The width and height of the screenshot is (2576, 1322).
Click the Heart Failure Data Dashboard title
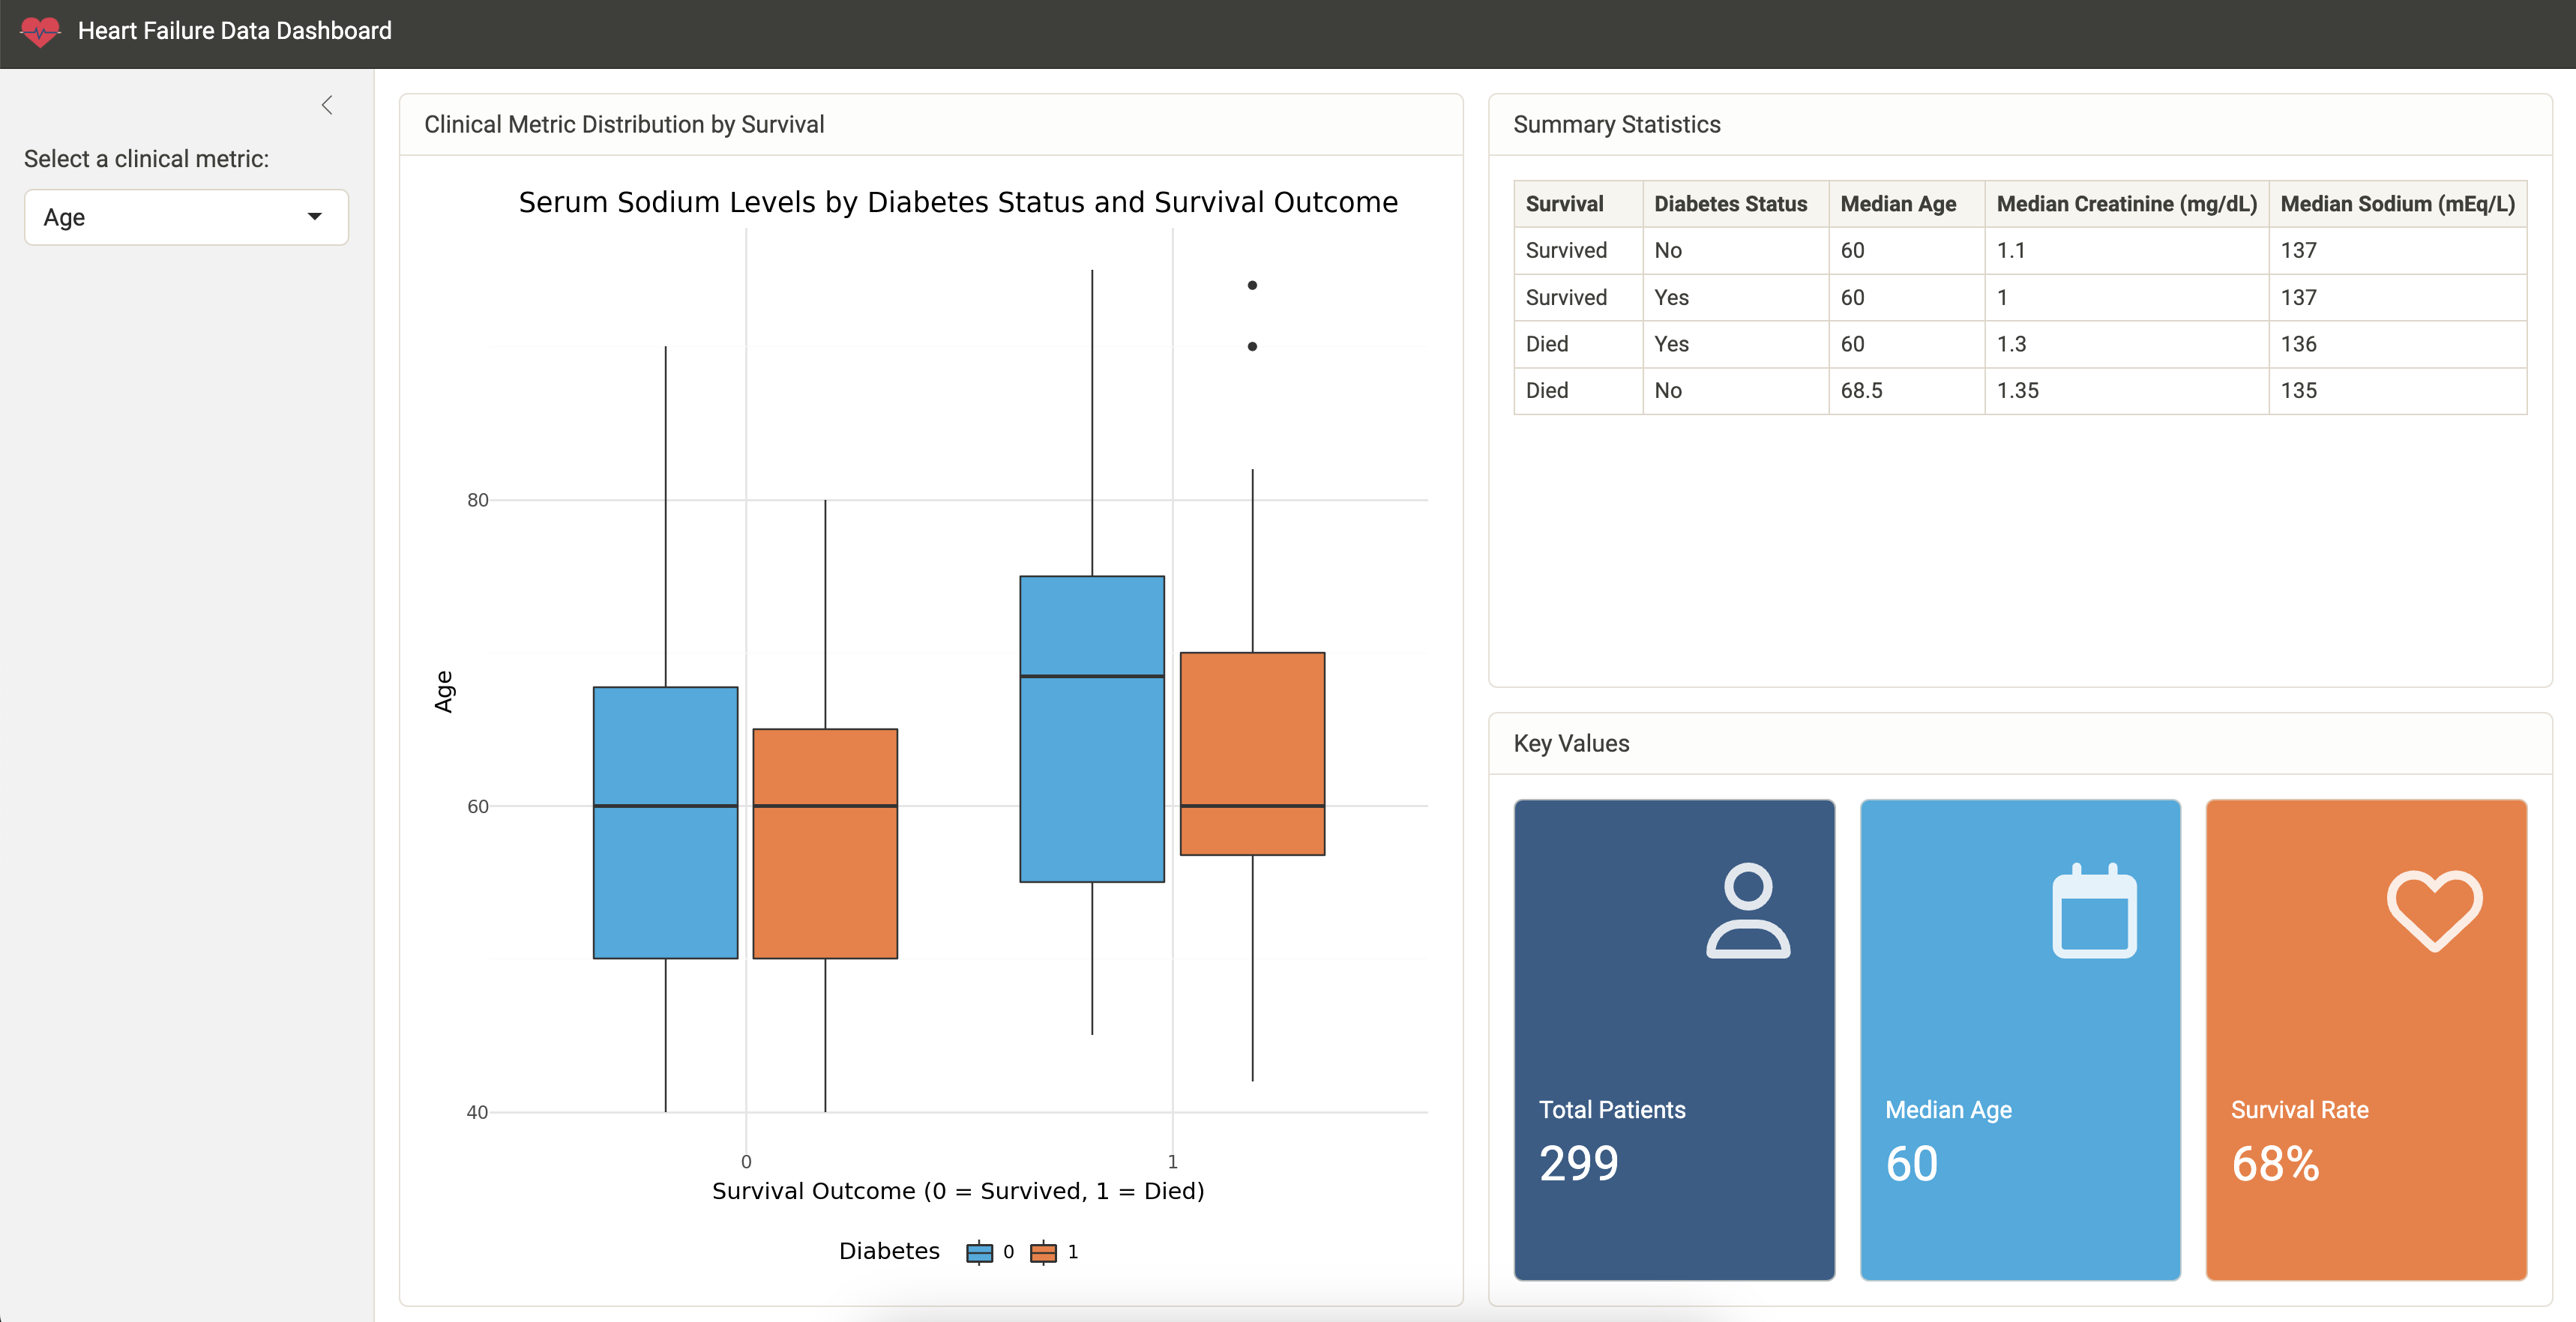234,31
